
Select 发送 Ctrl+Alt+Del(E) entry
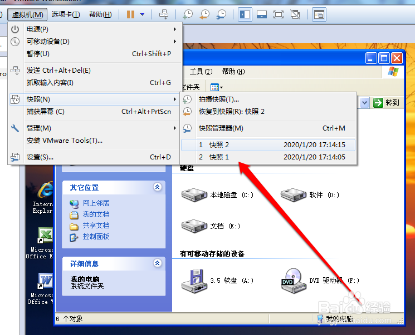coord(95,71)
